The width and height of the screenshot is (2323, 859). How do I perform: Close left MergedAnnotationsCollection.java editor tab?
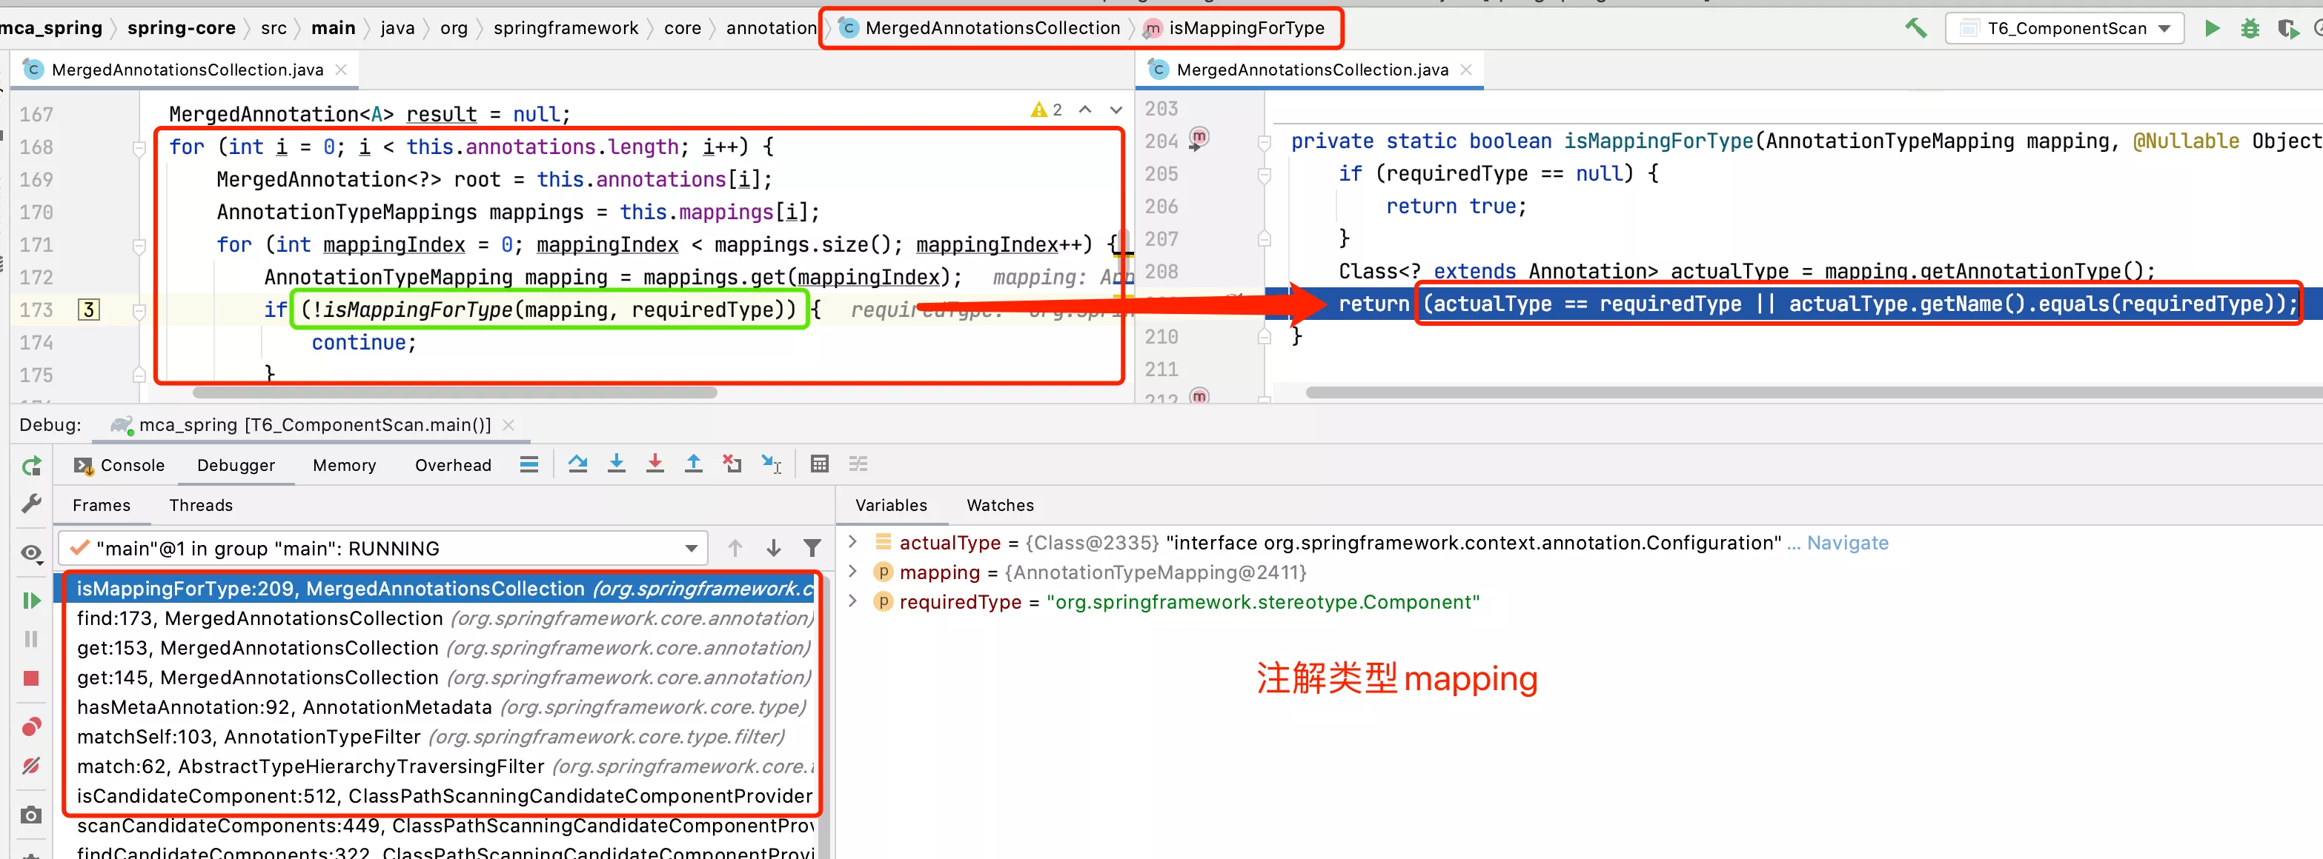click(x=341, y=70)
